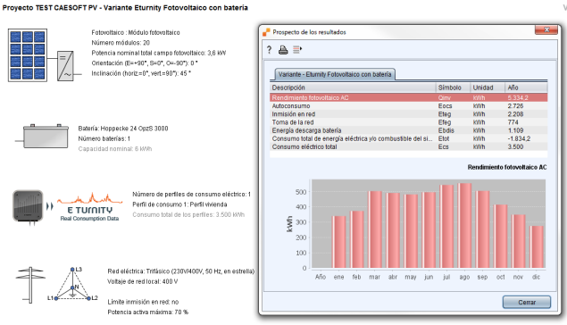Click value 5.334,2 in Año column

518,97
